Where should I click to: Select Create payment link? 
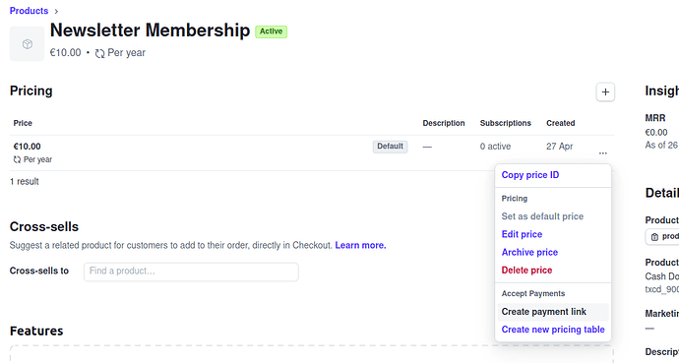[544, 312]
